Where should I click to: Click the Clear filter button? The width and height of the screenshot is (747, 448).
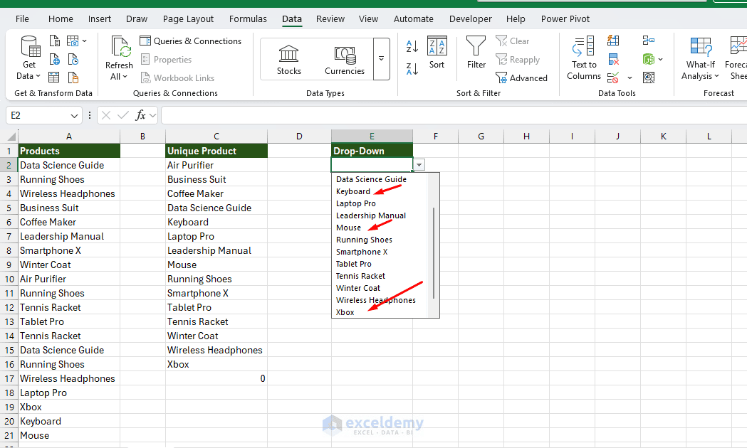[512, 41]
